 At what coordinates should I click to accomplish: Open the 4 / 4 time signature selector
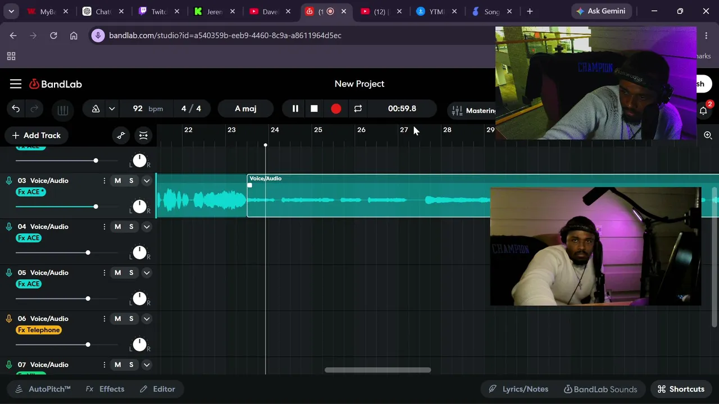(191, 109)
